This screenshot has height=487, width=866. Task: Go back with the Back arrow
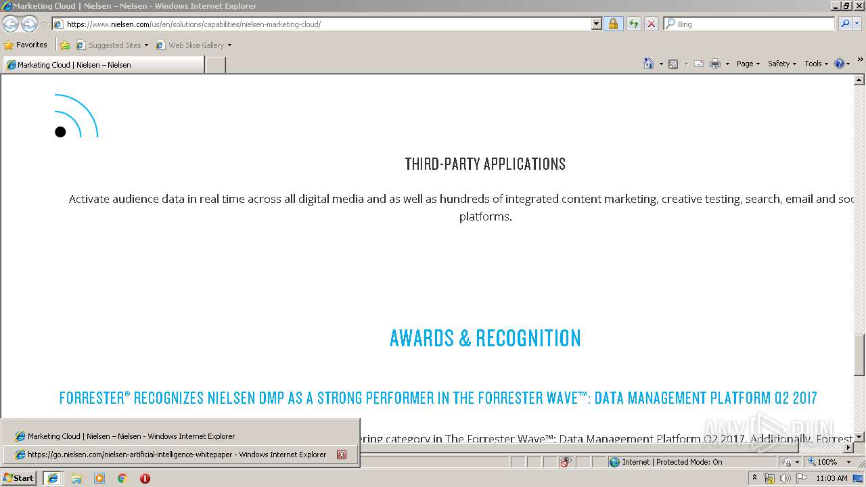pyautogui.click(x=10, y=24)
